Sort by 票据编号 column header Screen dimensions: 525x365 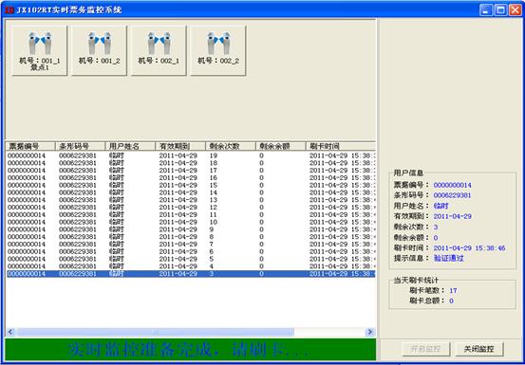click(30, 146)
